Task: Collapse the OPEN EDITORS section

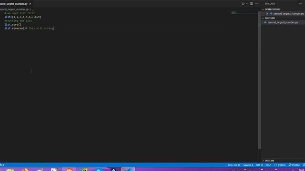Action: pos(263,9)
